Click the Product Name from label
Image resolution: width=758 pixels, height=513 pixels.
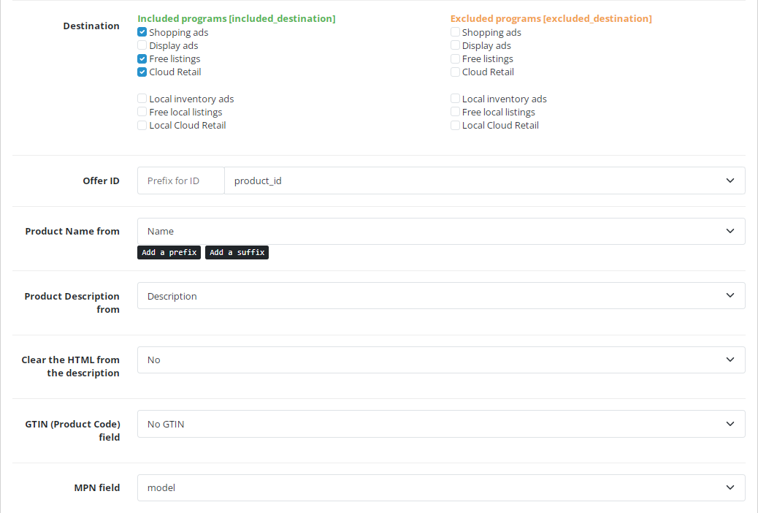click(72, 232)
